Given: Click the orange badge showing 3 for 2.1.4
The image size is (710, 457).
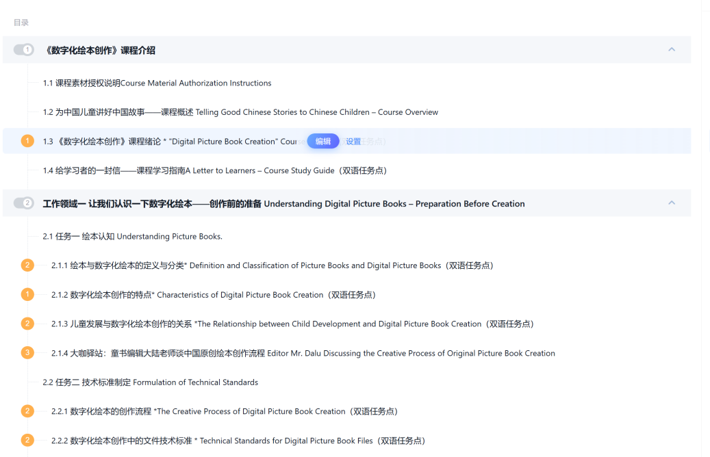Looking at the screenshot, I should point(27,353).
